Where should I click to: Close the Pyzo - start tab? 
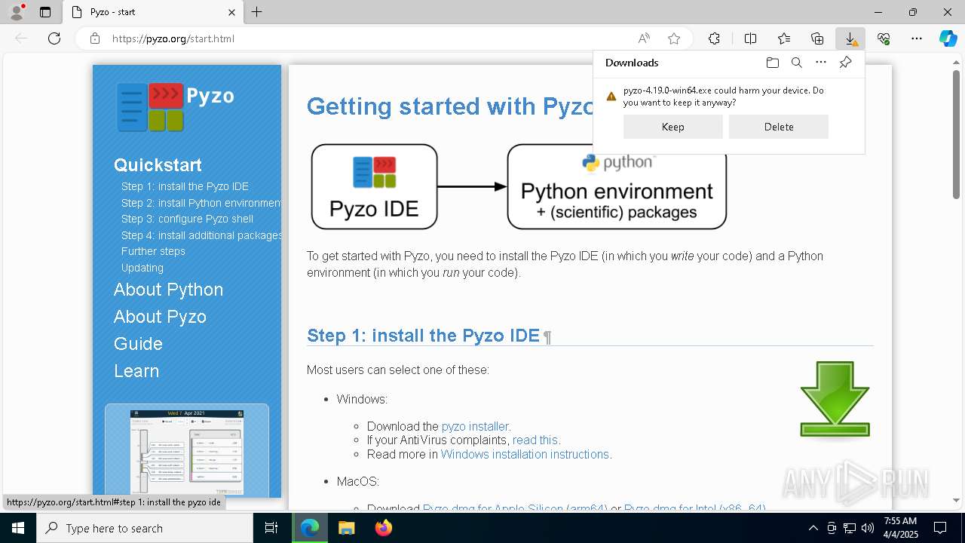click(231, 12)
